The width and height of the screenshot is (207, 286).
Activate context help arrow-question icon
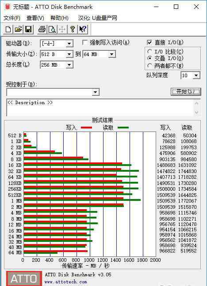tap(83, 30)
